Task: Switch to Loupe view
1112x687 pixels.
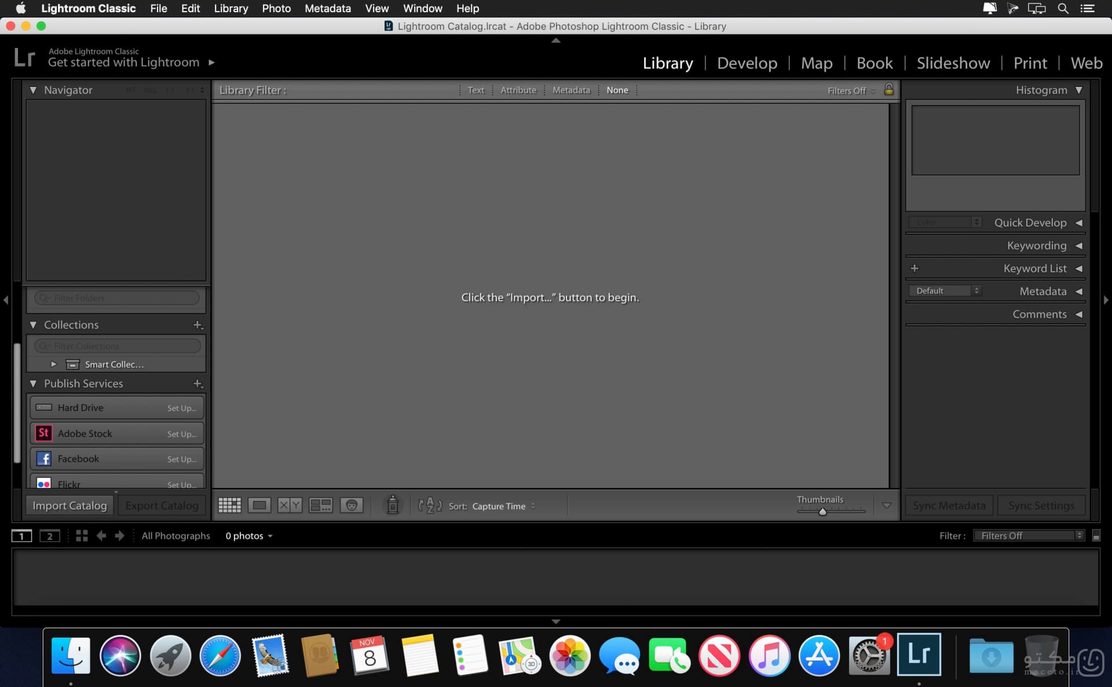Action: click(259, 505)
